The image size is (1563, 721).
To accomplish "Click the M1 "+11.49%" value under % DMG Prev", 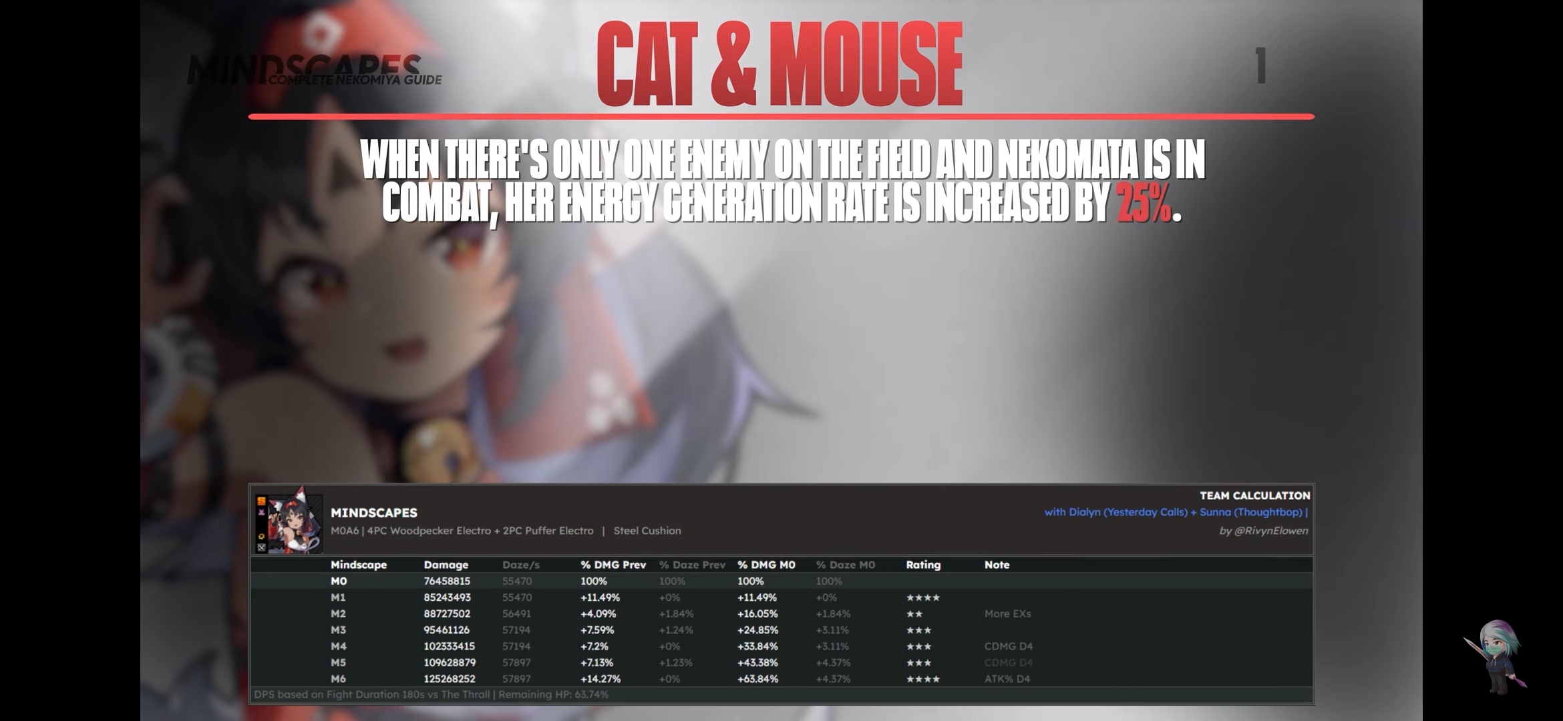I will tap(600, 597).
